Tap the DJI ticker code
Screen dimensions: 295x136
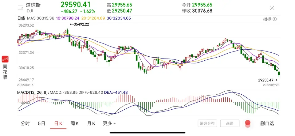pos(30,11)
